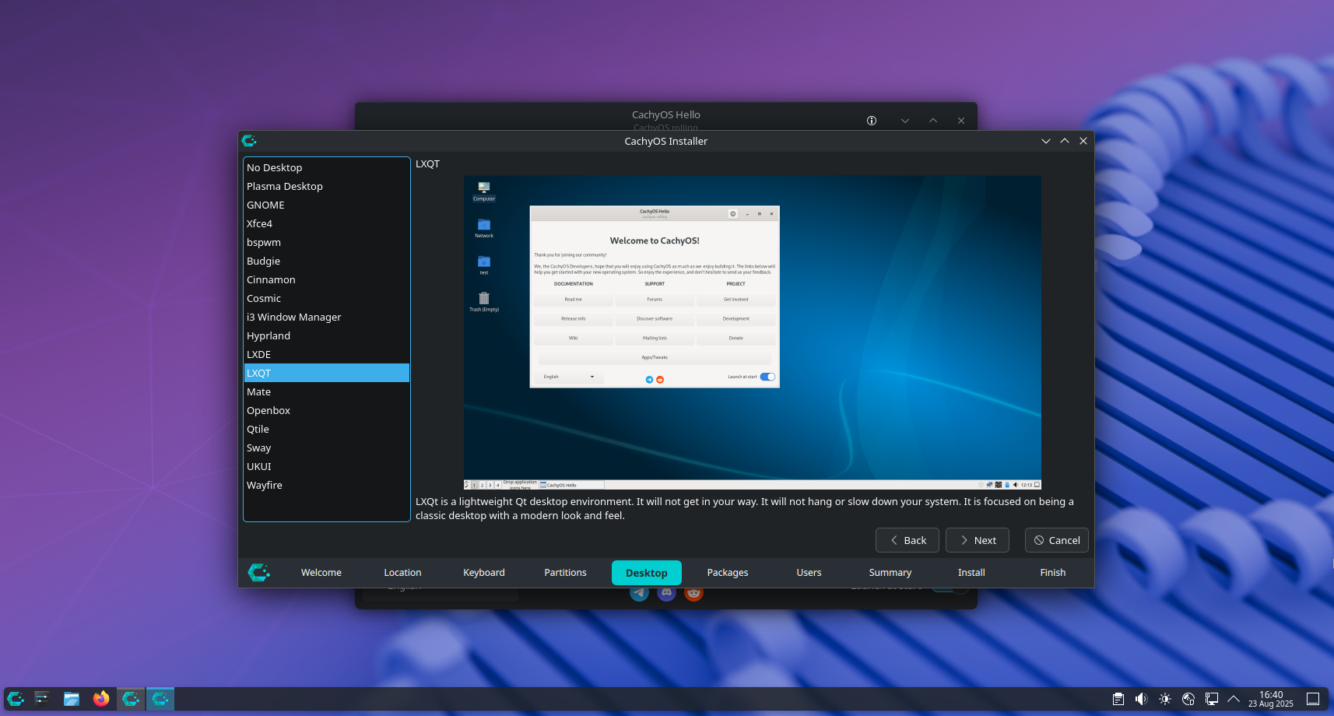The image size is (1334, 716).
Task: Open display configuration from the tray icon
Action: [1212, 699]
